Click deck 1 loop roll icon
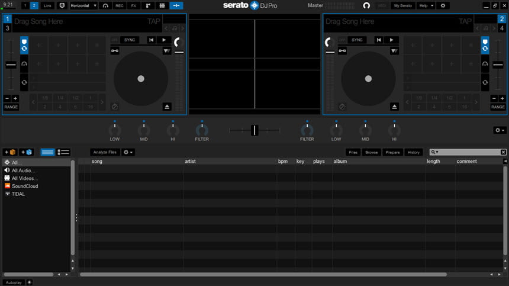 24,82
